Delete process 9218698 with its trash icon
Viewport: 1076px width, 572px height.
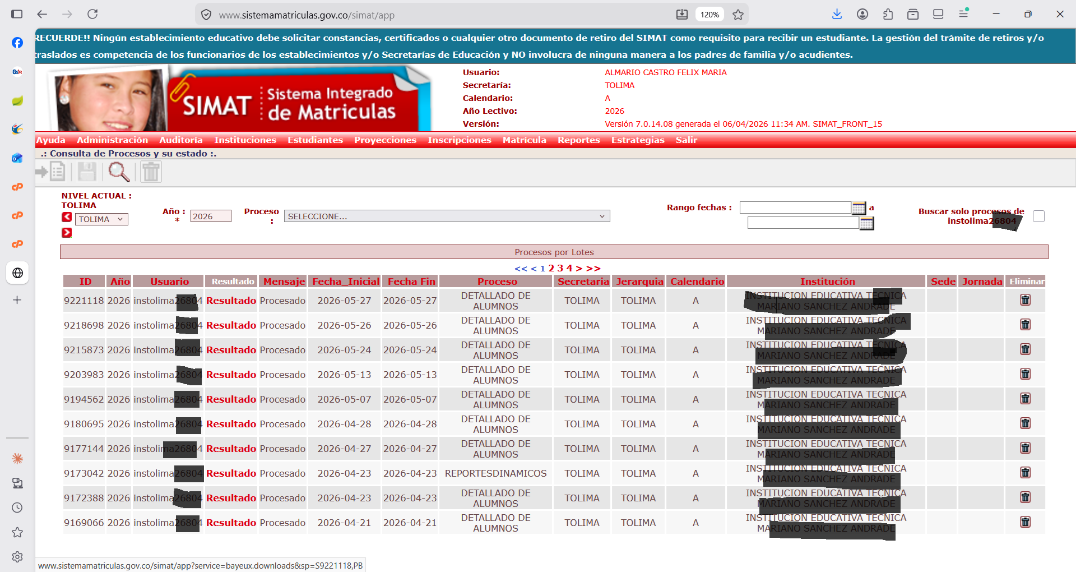1025,325
